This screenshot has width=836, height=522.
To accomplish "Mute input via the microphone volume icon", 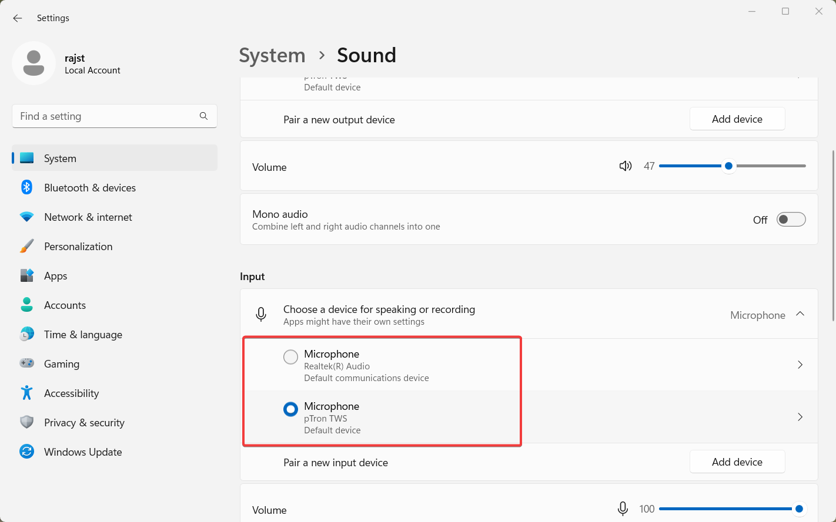I will click(x=623, y=509).
